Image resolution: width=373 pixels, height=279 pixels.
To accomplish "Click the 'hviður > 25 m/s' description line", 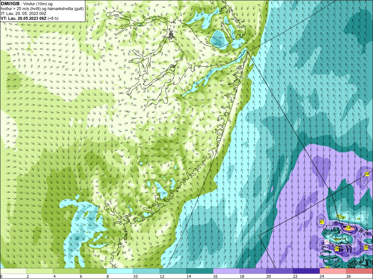I will click(x=42, y=9).
